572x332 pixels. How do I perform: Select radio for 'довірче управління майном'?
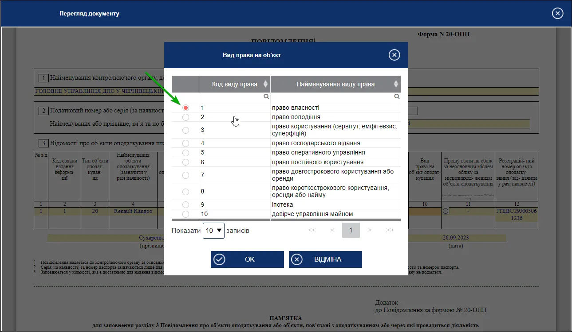point(185,214)
